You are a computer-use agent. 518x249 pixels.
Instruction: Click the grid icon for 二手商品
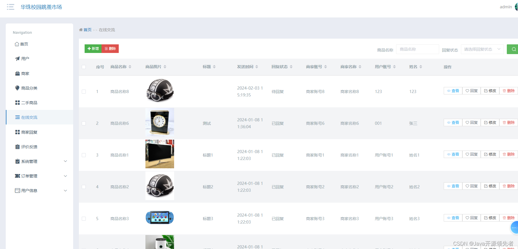(17, 103)
